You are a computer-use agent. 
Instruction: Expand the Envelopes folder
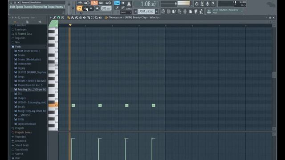click(x=21, y=29)
